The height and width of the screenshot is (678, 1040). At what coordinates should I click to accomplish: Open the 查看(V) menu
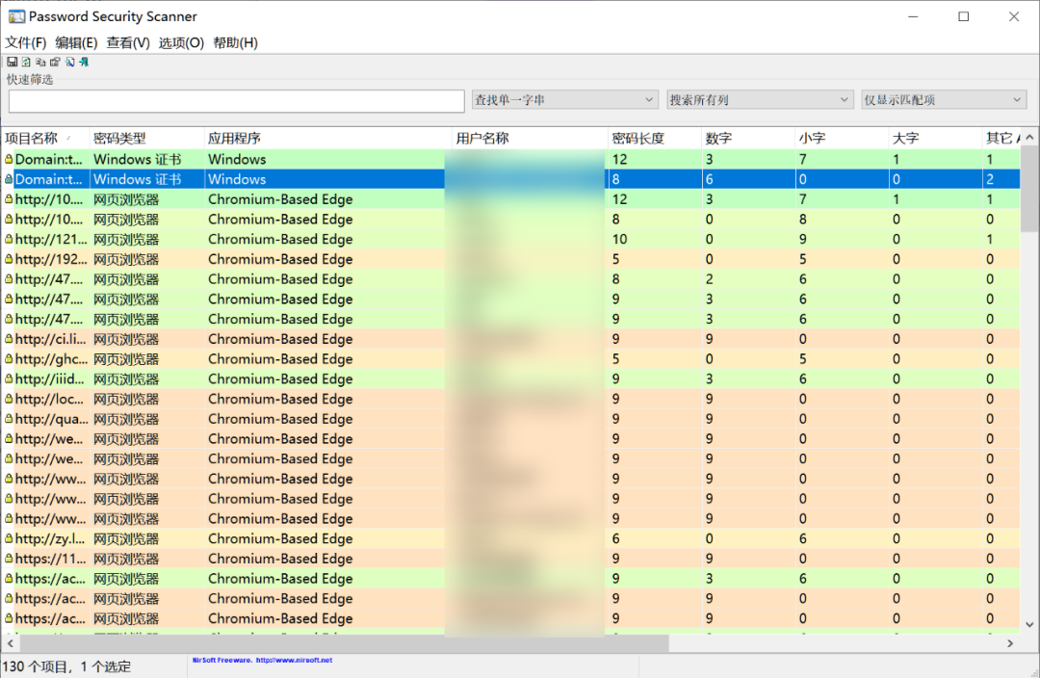coord(128,42)
